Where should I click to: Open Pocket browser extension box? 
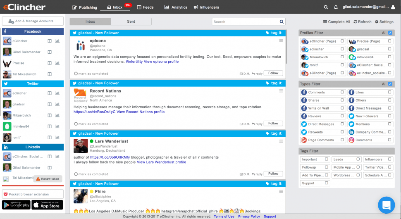(33, 194)
